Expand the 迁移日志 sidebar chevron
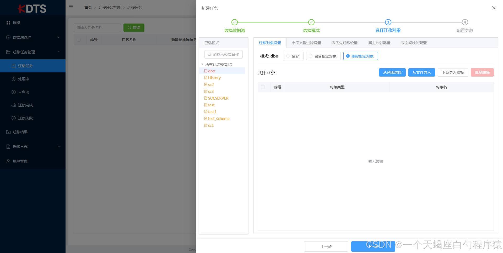503x253 pixels. pos(59,147)
